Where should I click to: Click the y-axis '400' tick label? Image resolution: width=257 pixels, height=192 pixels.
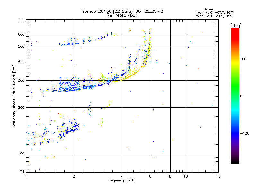click(x=21, y=61)
